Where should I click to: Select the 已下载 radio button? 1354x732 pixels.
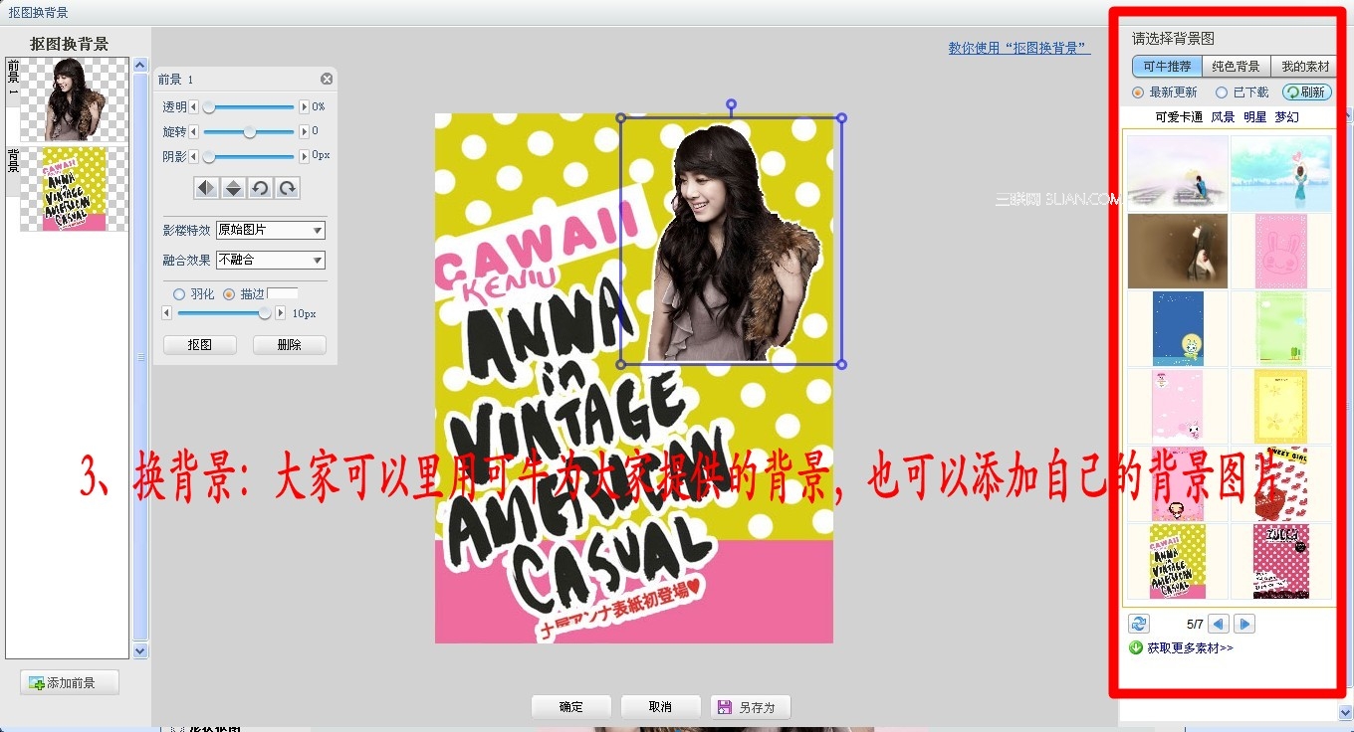coord(1222,92)
